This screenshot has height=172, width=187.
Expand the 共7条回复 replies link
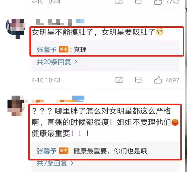(x=55, y=163)
